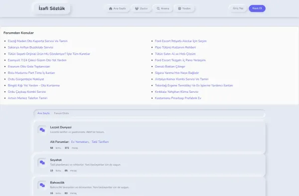Viewport: 299px width, 196px height.
Task: Click the Forumdan Konular heading
Action: click(x=18, y=33)
